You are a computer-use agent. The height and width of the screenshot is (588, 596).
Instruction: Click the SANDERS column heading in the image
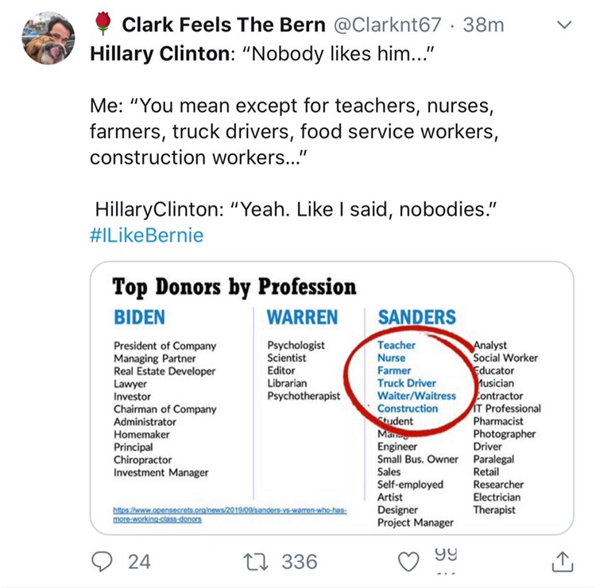pos(416,317)
